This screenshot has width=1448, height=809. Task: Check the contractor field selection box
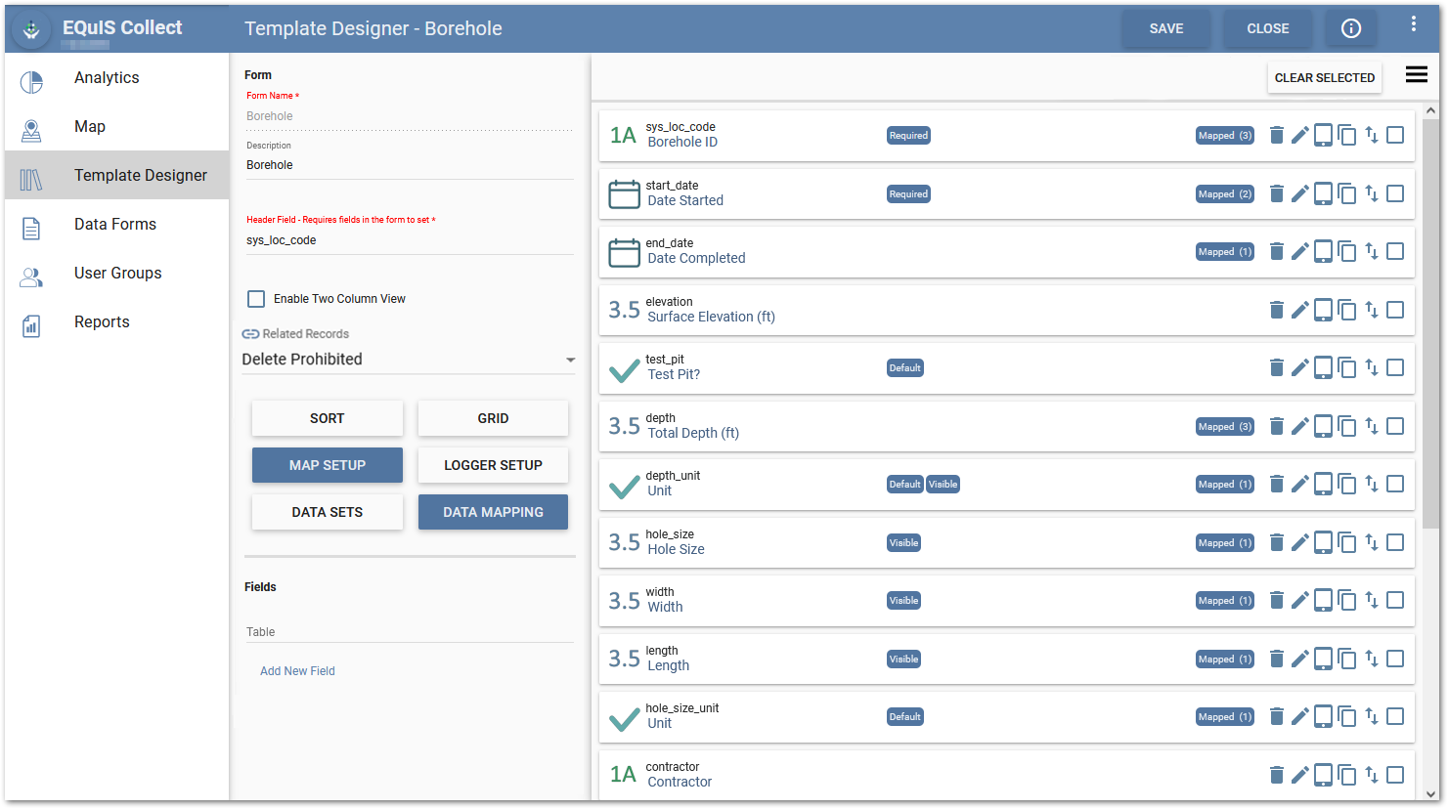tap(1395, 774)
